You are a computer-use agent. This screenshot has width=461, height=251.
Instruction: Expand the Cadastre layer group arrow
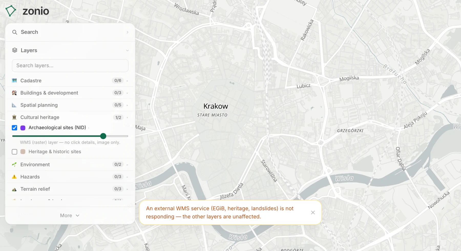[x=127, y=81]
